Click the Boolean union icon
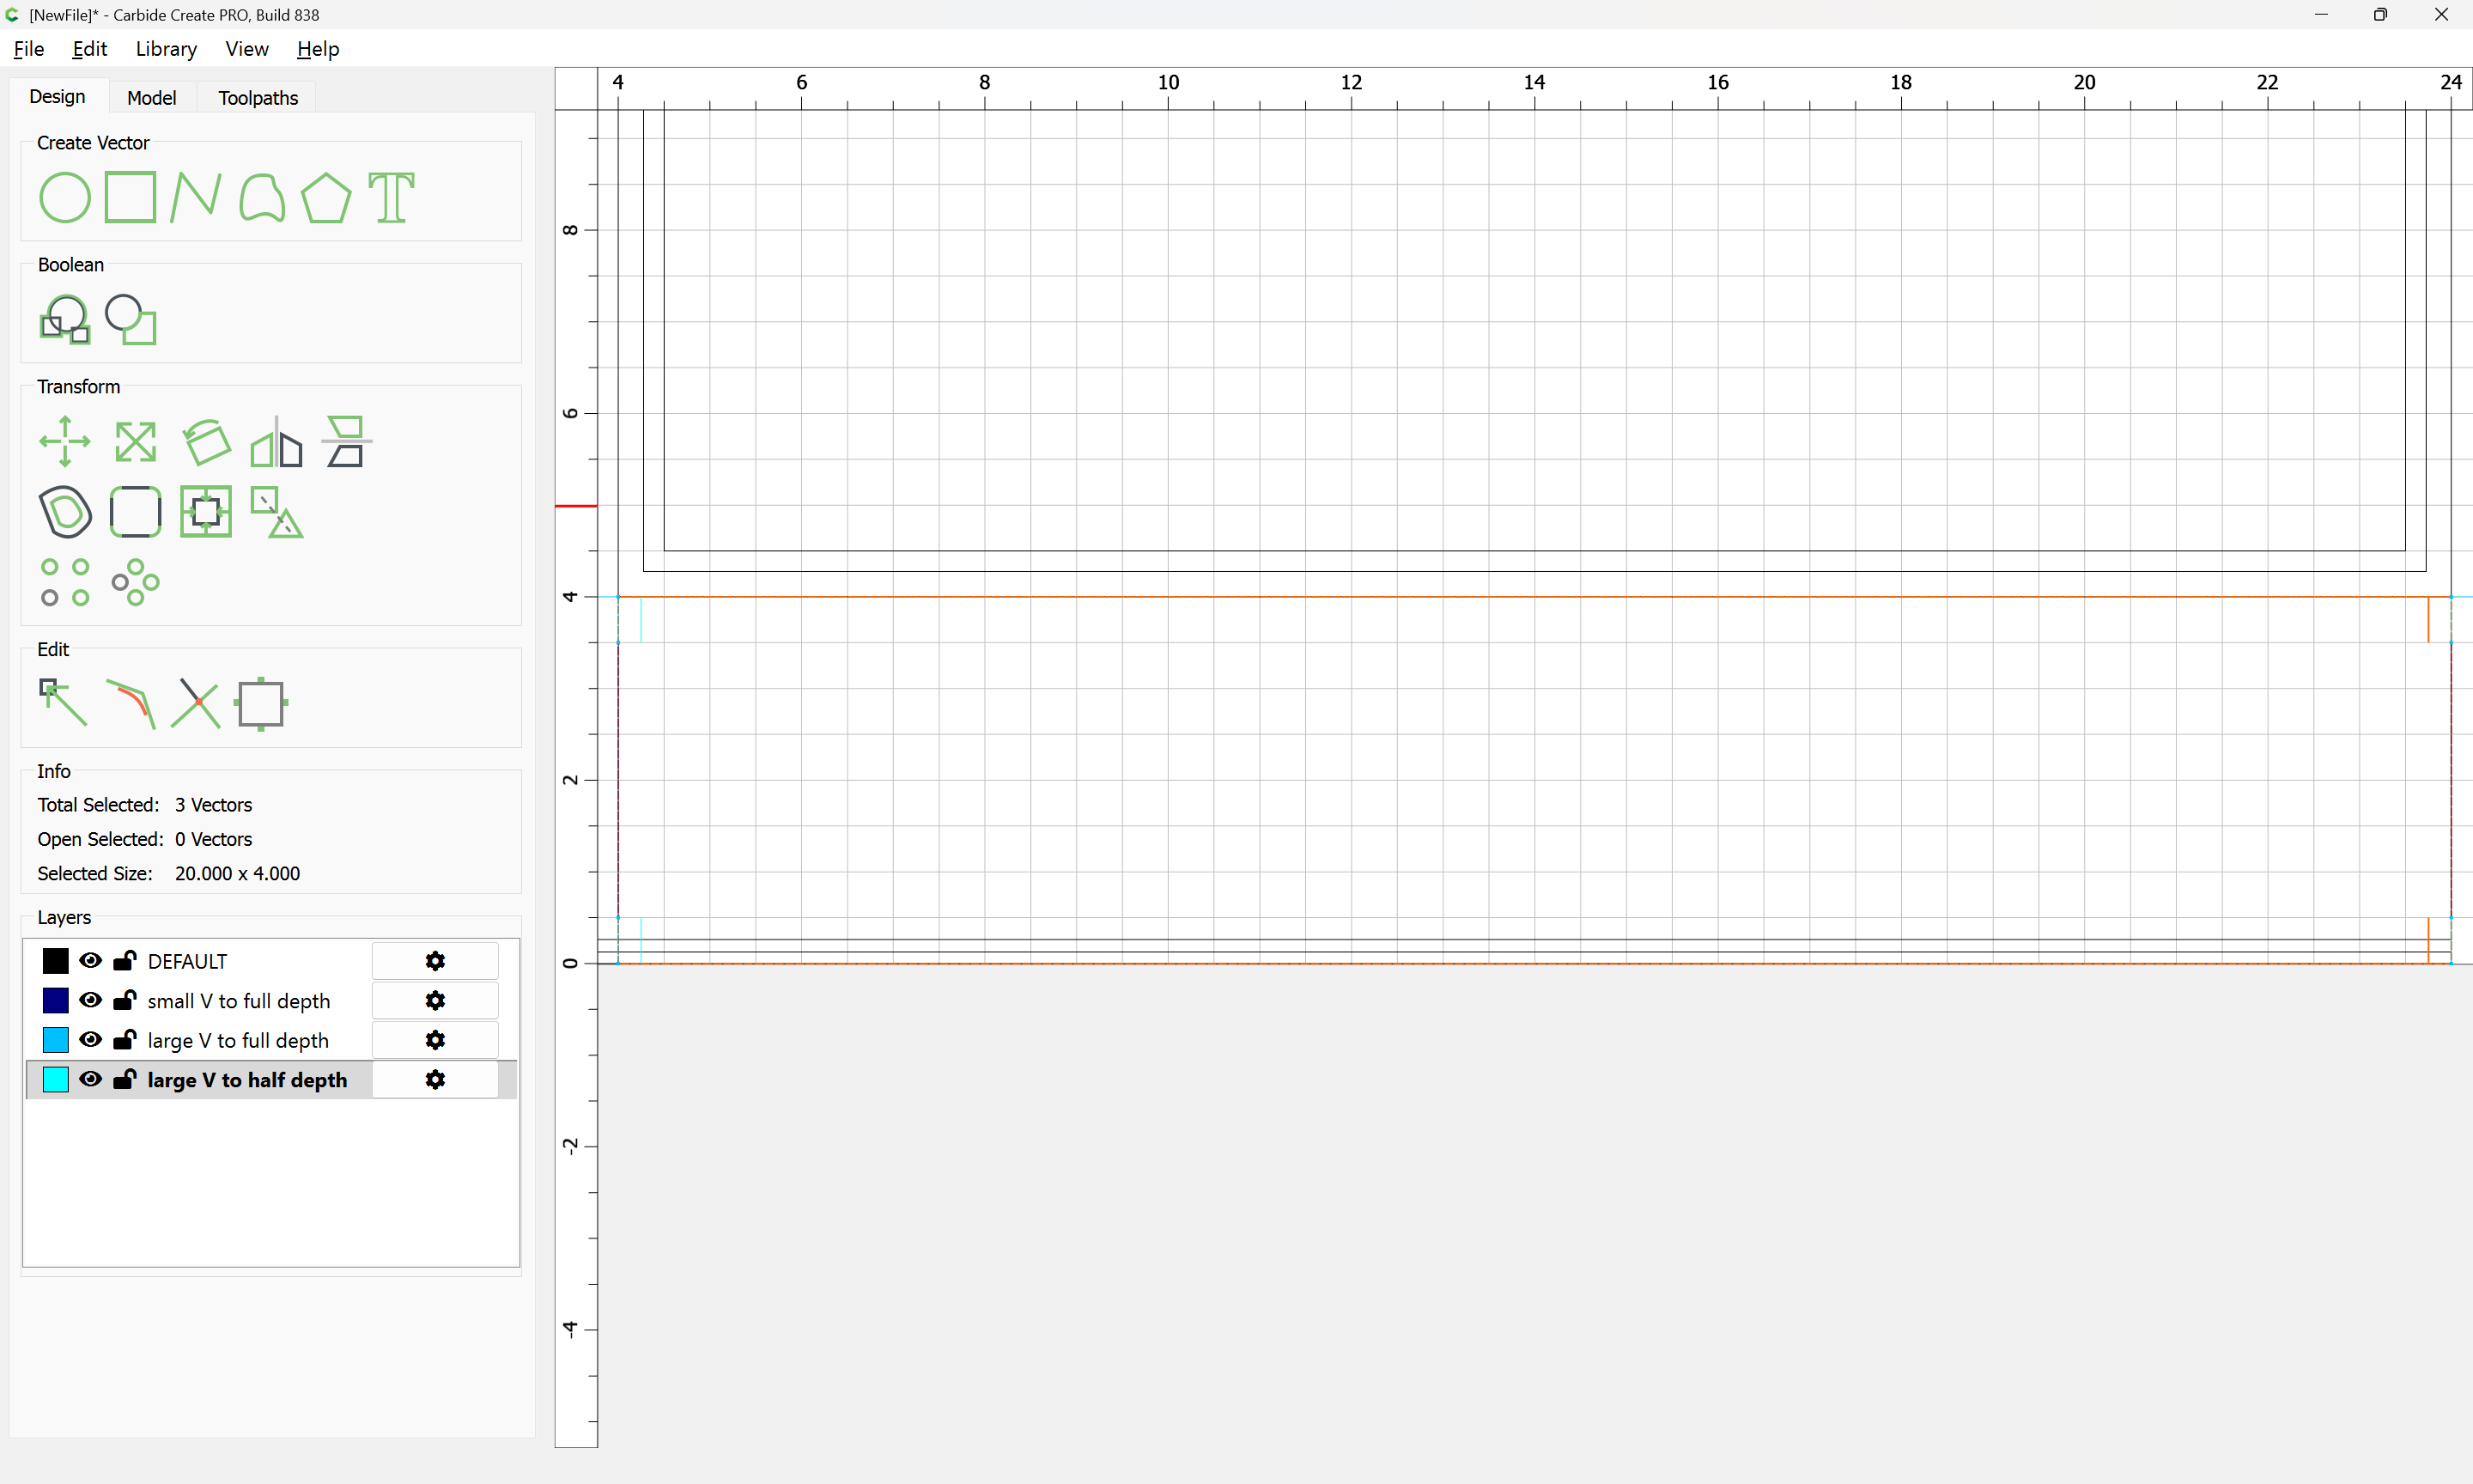The height and width of the screenshot is (1484, 2473). tap(65, 320)
